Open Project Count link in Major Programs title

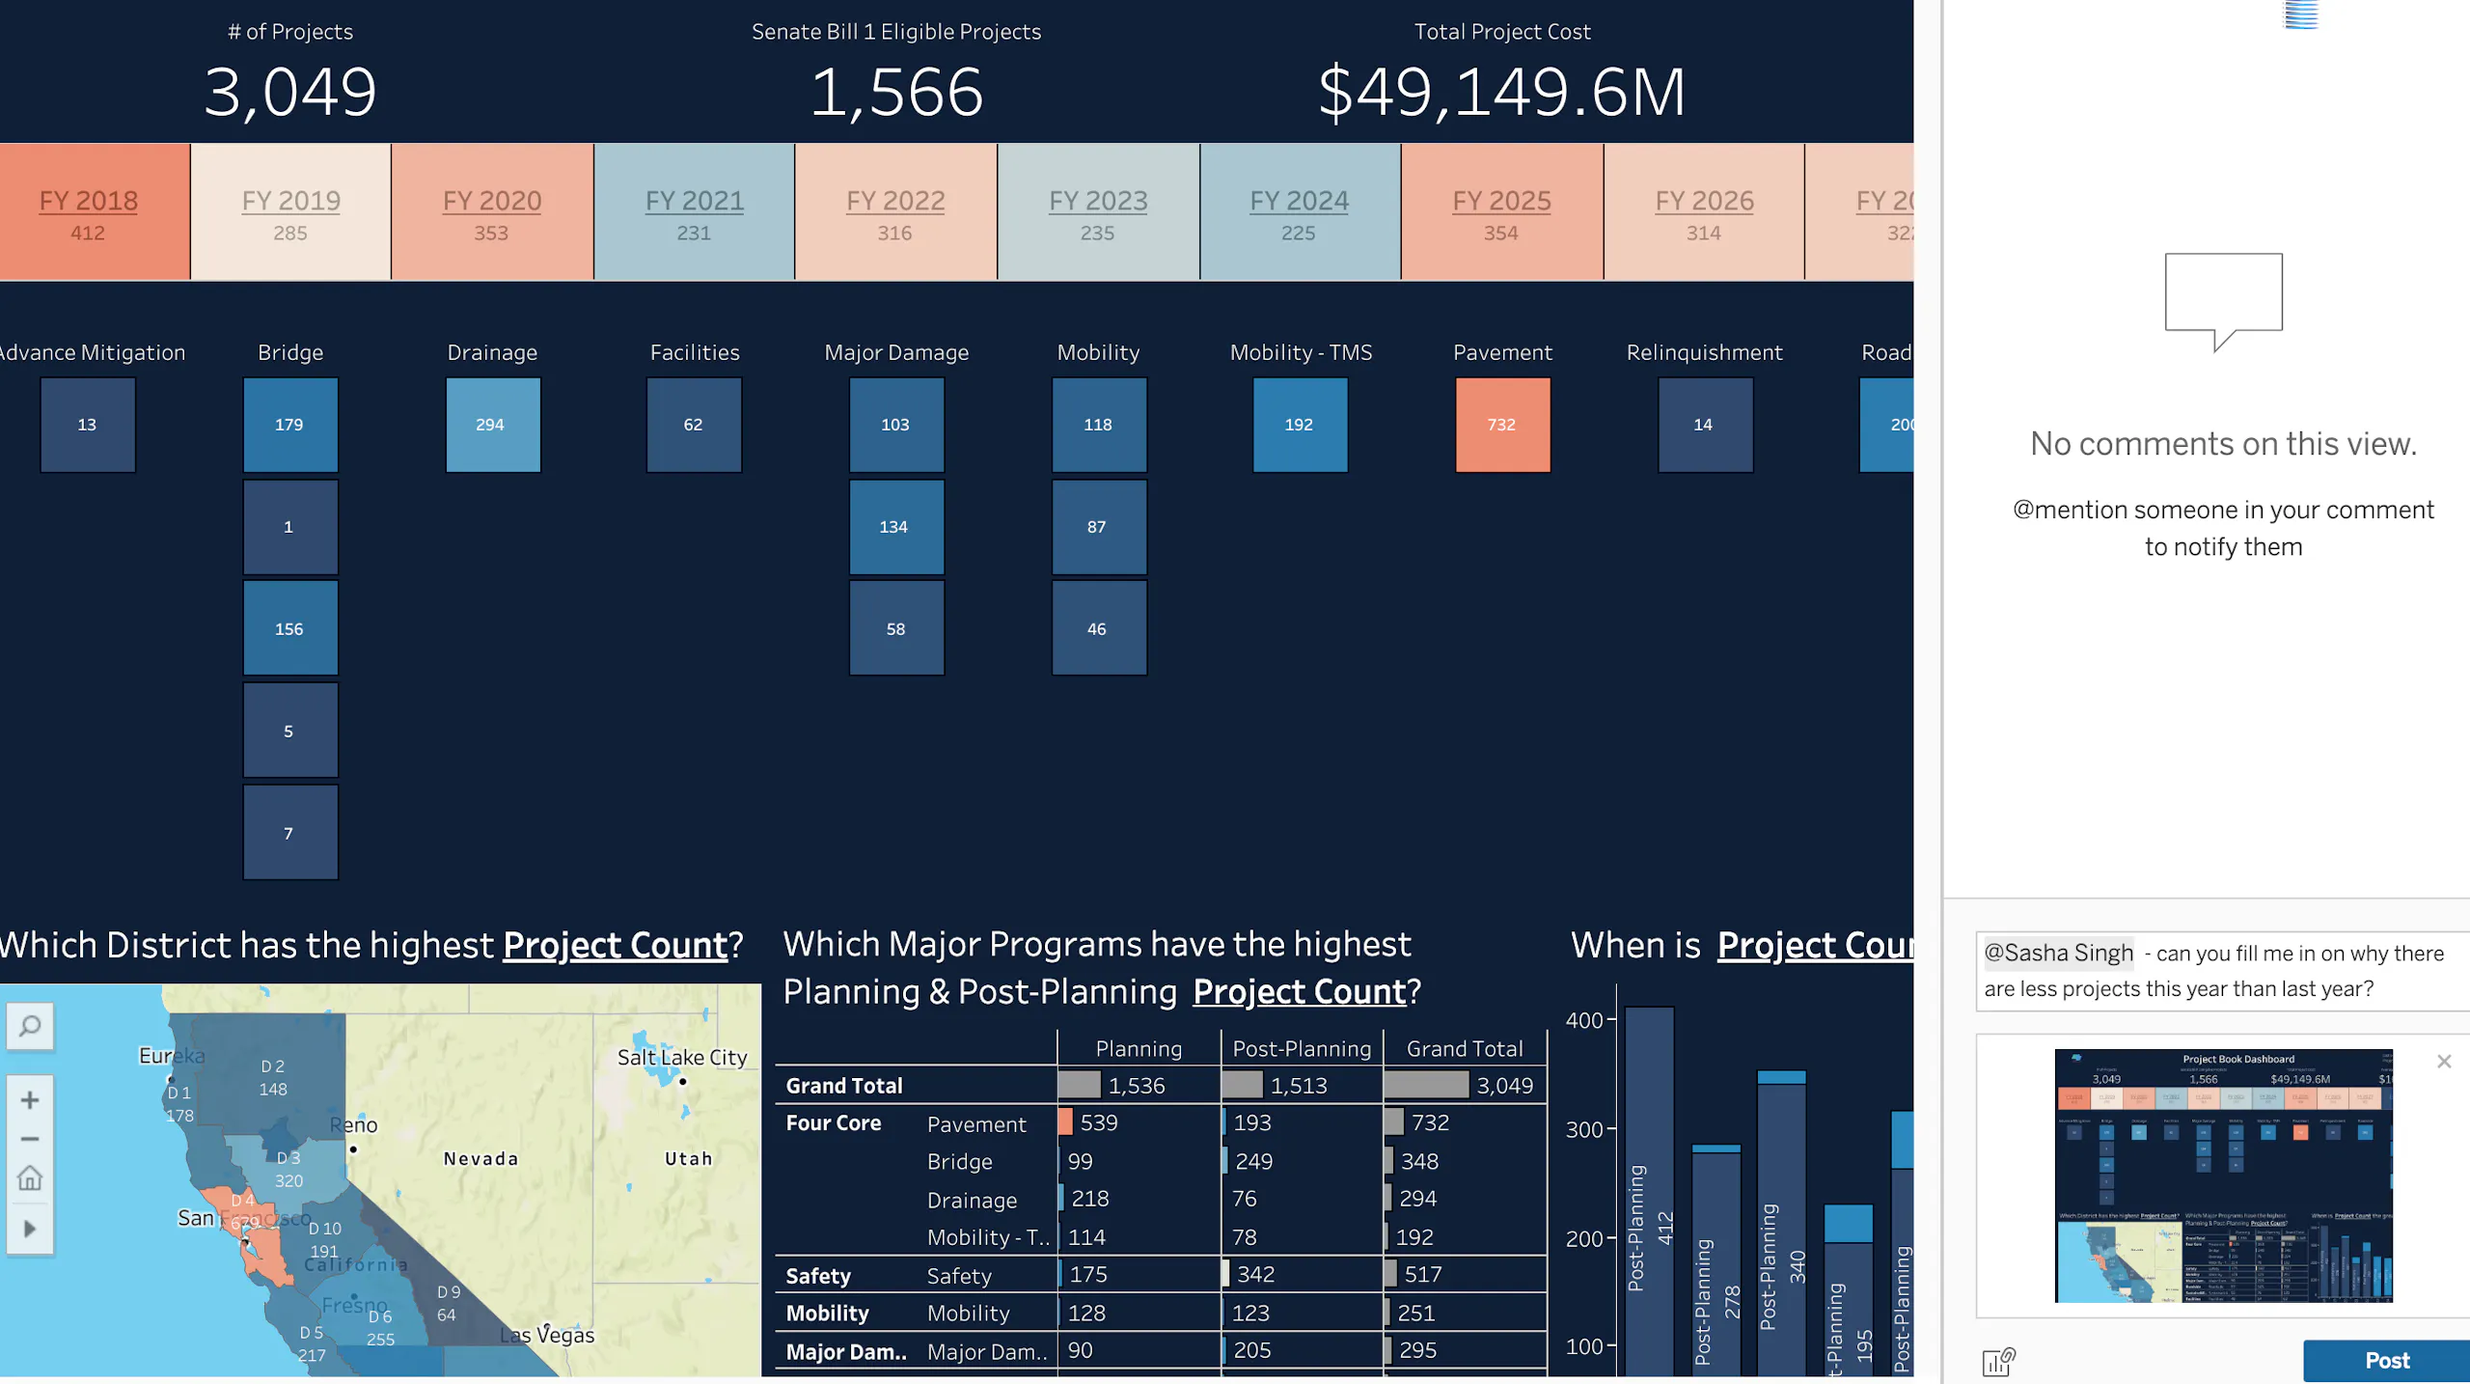pos(1299,991)
